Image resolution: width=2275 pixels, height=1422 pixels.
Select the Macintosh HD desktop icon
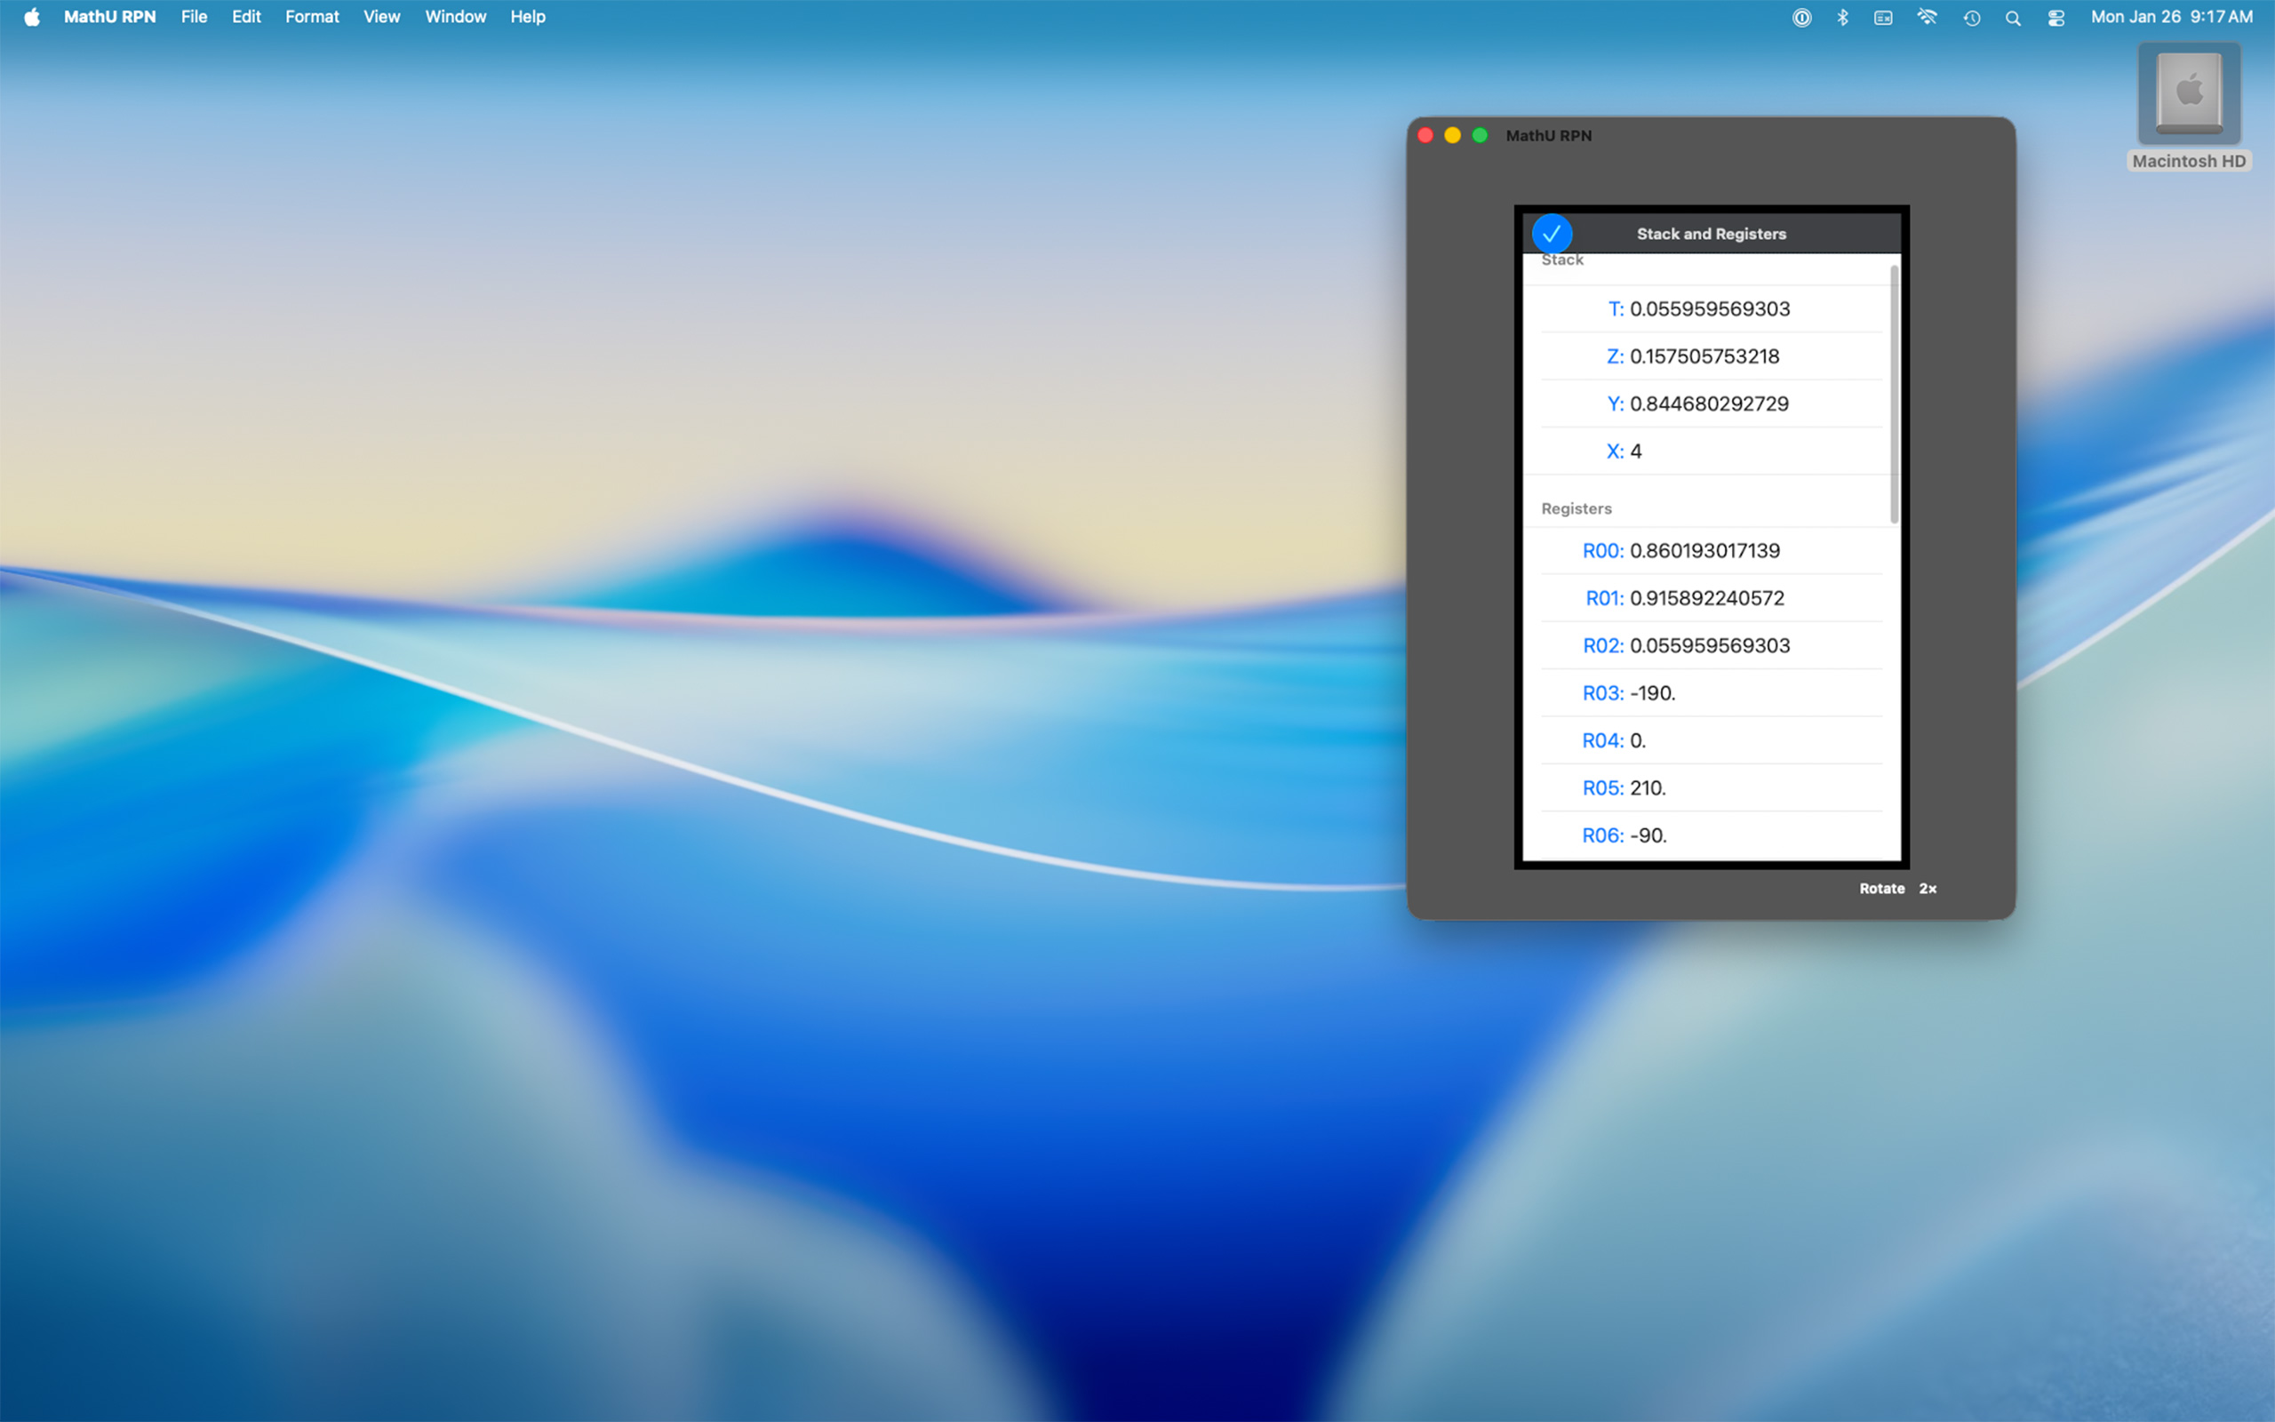(2189, 107)
